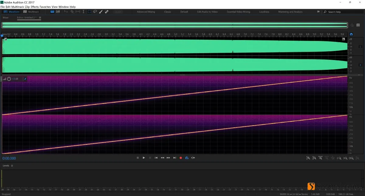
Task: Move playhead to previous marker
Action: (156, 158)
